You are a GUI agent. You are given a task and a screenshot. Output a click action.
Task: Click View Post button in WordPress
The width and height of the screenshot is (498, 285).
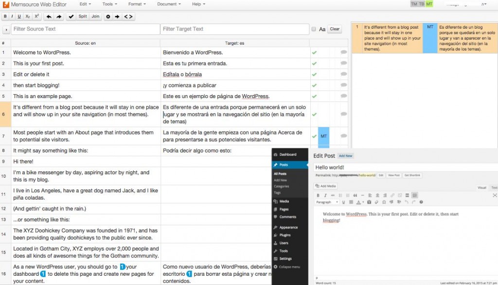(x=394, y=175)
